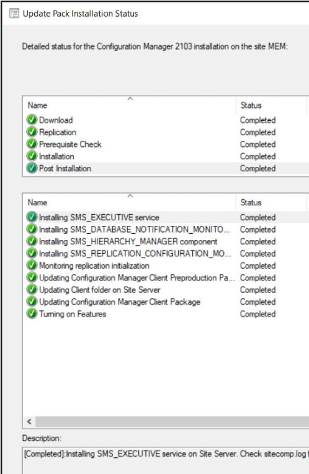Click Completed status of SMS_EXECUTIVE service row

tap(257, 217)
